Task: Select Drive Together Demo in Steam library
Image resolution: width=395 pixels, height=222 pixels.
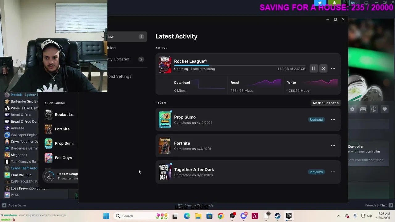Action: (21, 142)
